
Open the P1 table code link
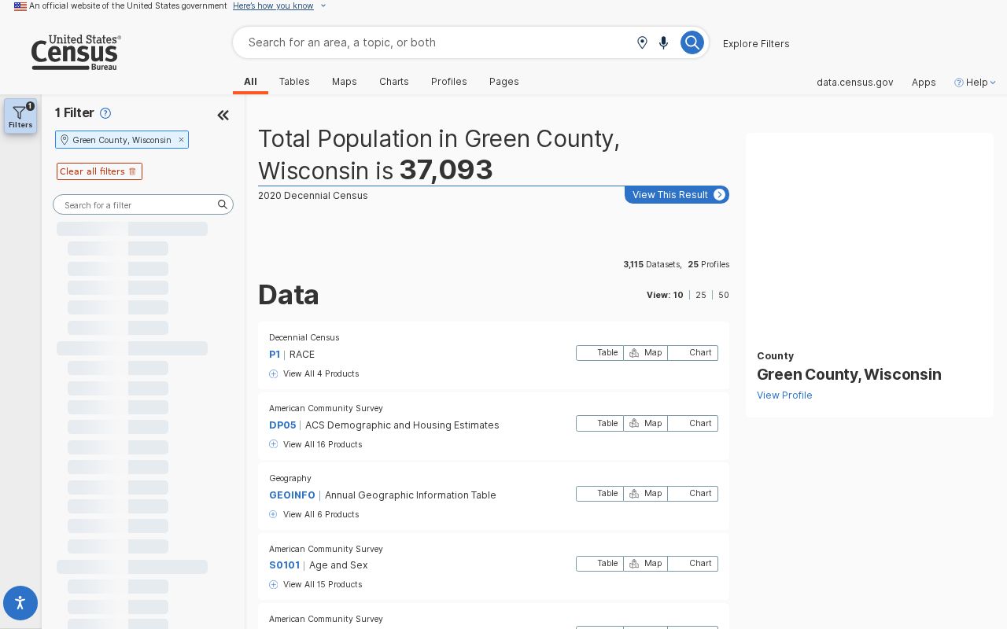(x=275, y=355)
